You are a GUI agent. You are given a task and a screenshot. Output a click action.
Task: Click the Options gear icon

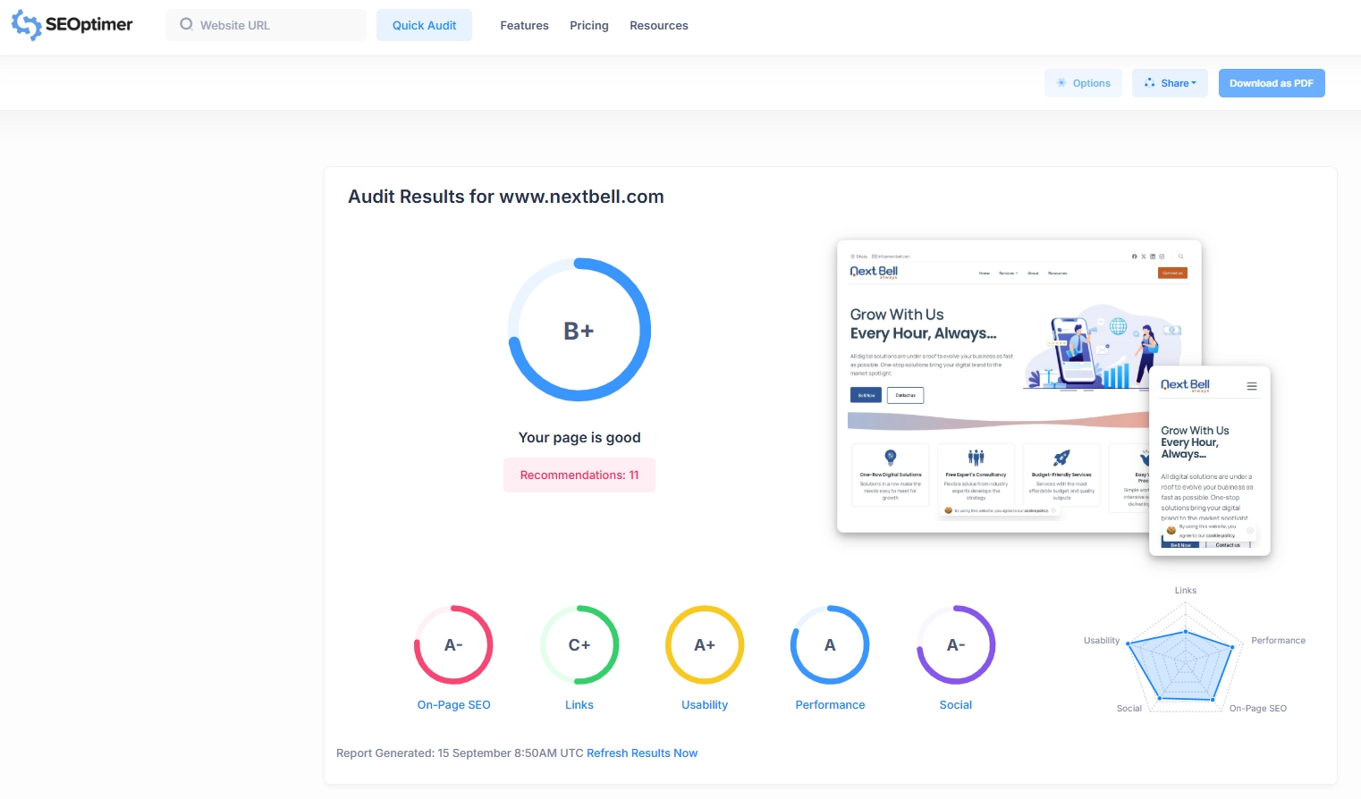pyautogui.click(x=1061, y=83)
